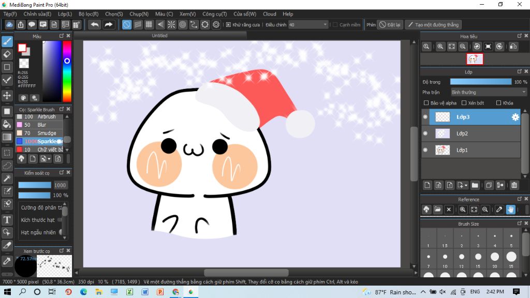Enable crisscross grid snap
Viewport: 530px width, 298px height.
[149, 25]
